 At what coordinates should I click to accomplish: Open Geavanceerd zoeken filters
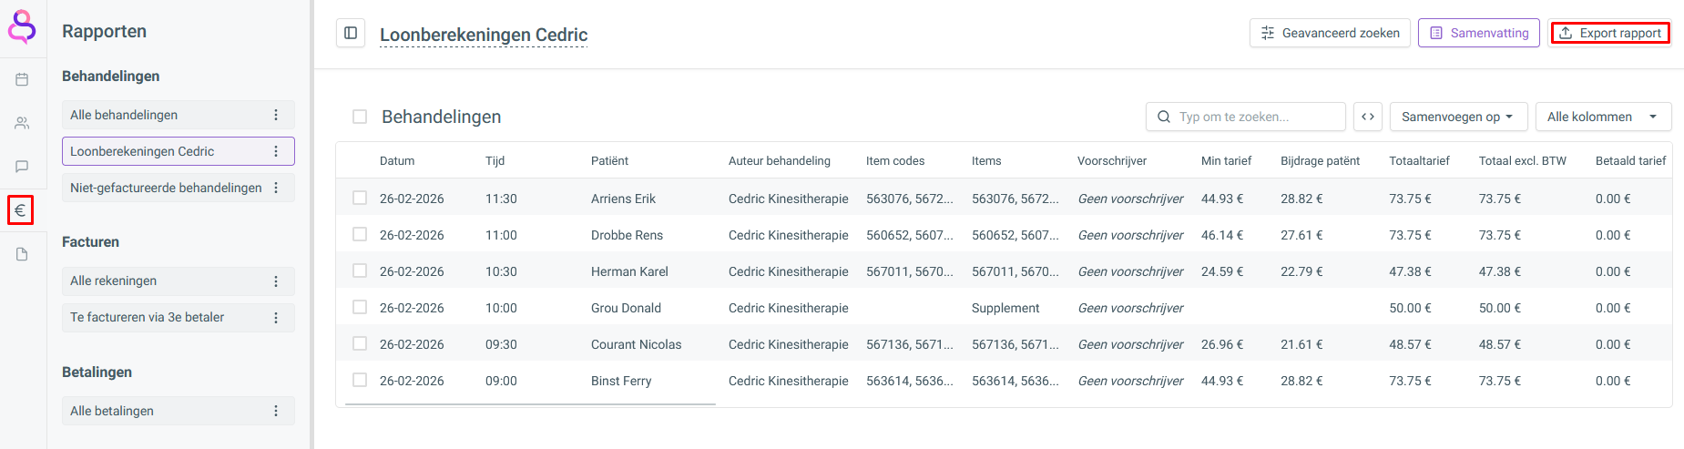pos(1330,34)
